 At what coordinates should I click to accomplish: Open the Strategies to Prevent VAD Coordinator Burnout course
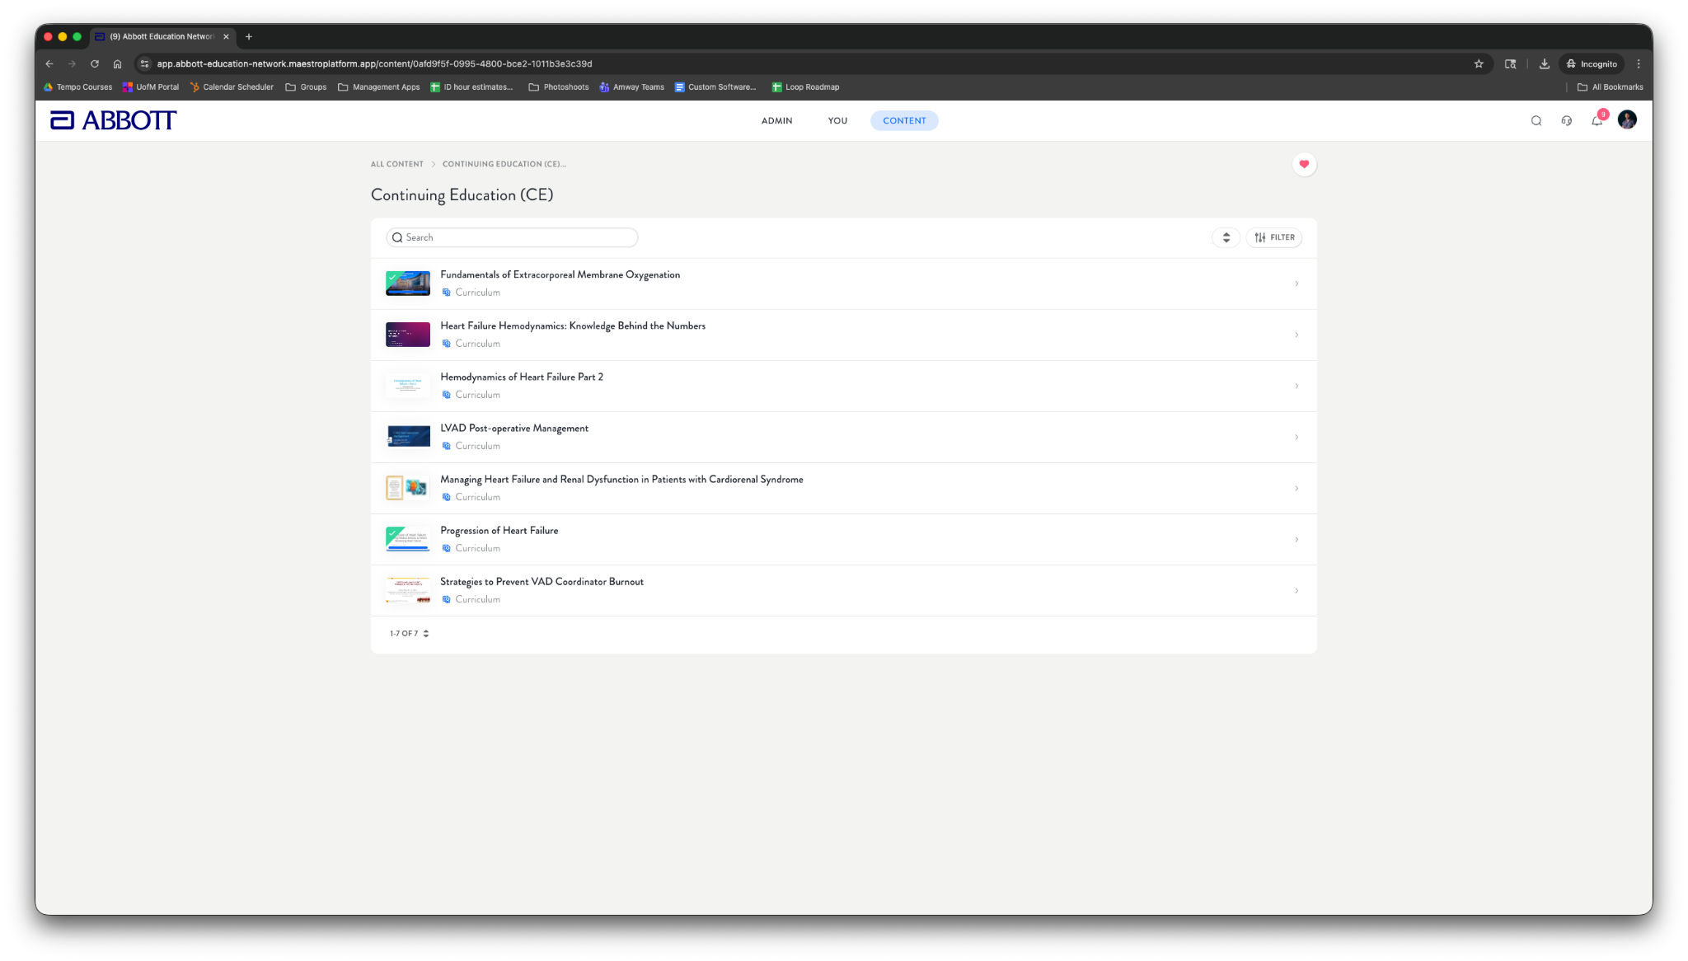coord(542,582)
